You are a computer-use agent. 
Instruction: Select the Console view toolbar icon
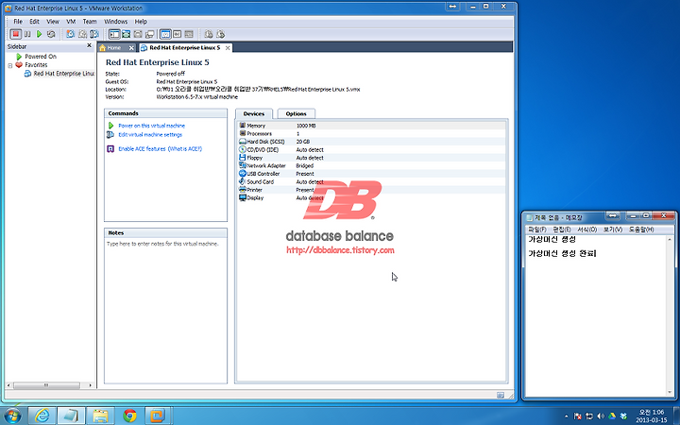tap(189, 34)
